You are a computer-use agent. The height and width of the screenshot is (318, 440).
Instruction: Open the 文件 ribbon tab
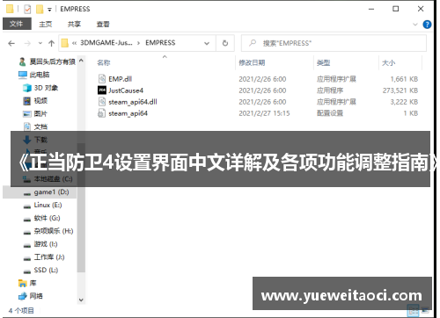coord(17,24)
